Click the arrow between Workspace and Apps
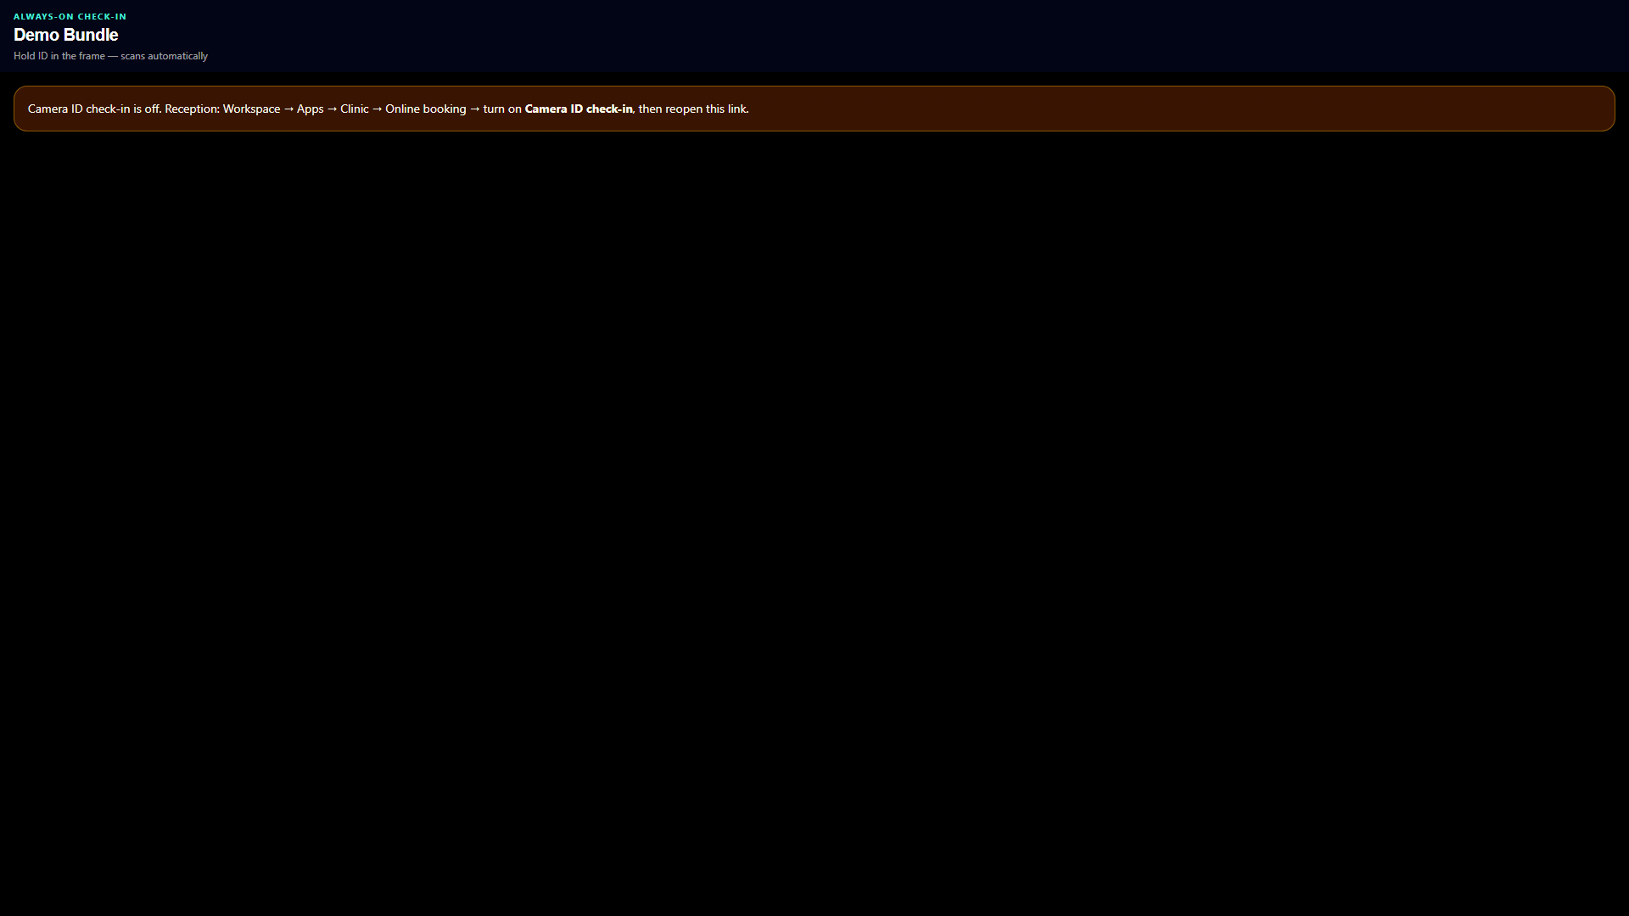1629x916 pixels. [x=288, y=109]
